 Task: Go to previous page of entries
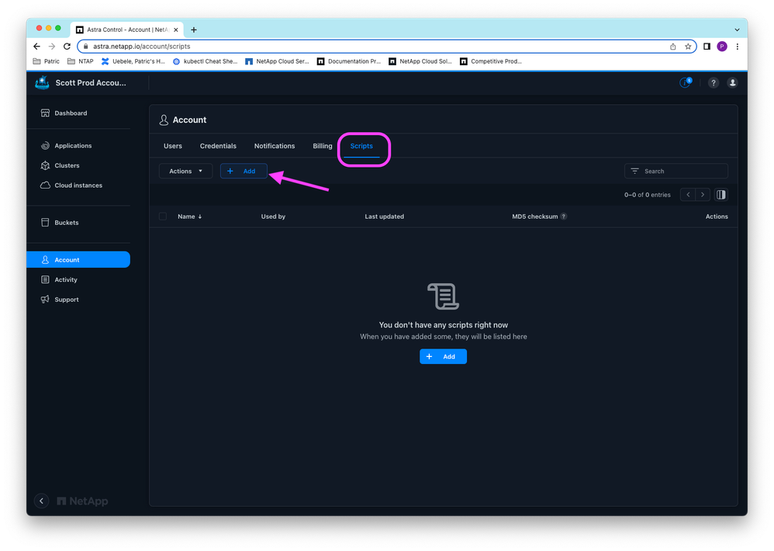[x=688, y=195]
